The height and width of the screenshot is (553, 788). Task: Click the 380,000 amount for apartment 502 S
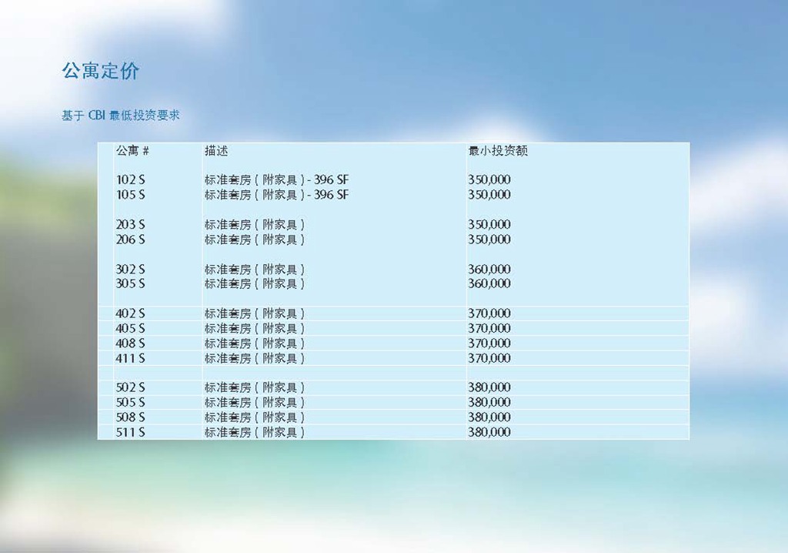click(489, 387)
